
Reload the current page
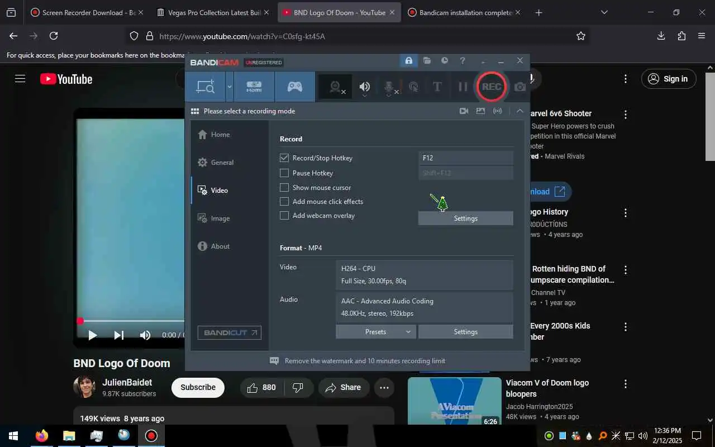[x=54, y=36]
